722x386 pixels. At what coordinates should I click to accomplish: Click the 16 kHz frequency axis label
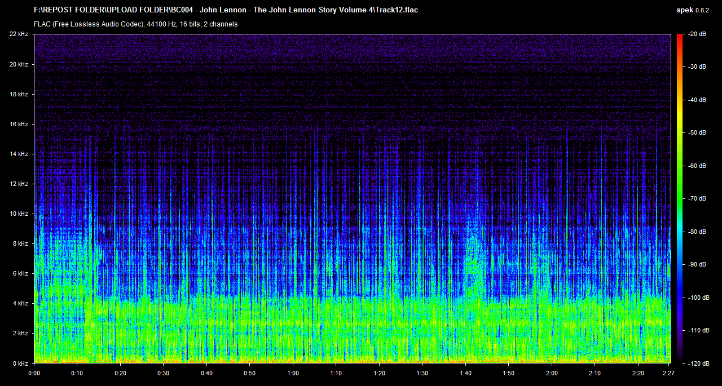(x=19, y=124)
